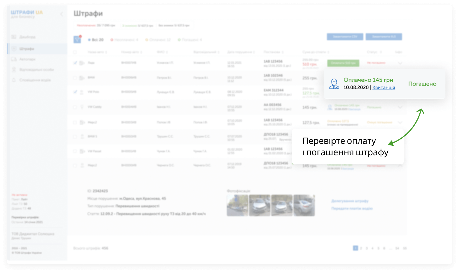Open the Квитанція receipt link

[384, 87]
